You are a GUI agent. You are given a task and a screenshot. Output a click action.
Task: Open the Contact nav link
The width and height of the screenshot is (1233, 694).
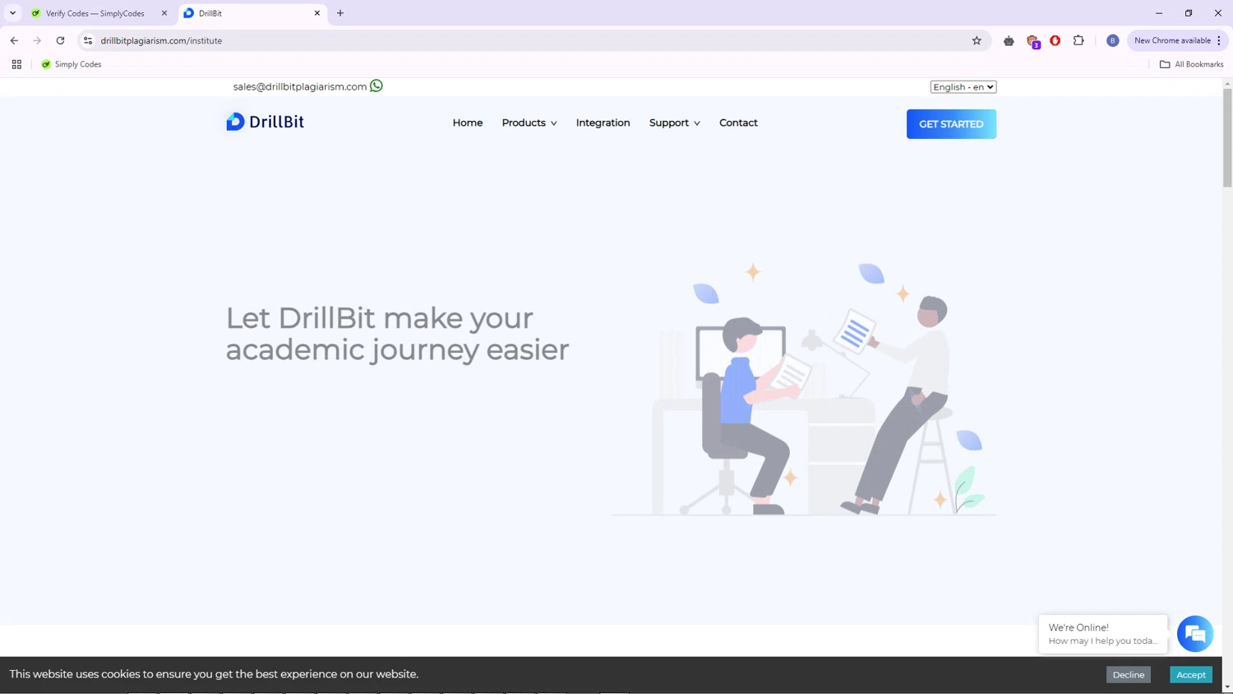tap(738, 123)
